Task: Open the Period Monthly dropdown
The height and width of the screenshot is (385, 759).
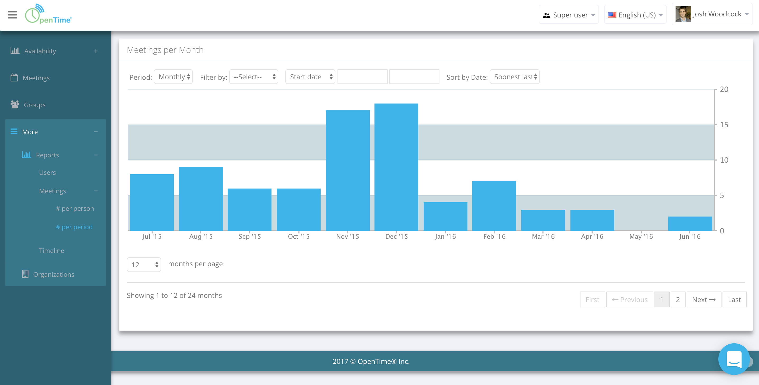Action: tap(173, 77)
